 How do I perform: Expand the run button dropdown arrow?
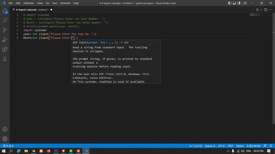click(x=261, y=10)
